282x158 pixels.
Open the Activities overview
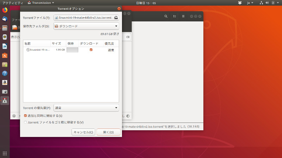tap(13, 3)
